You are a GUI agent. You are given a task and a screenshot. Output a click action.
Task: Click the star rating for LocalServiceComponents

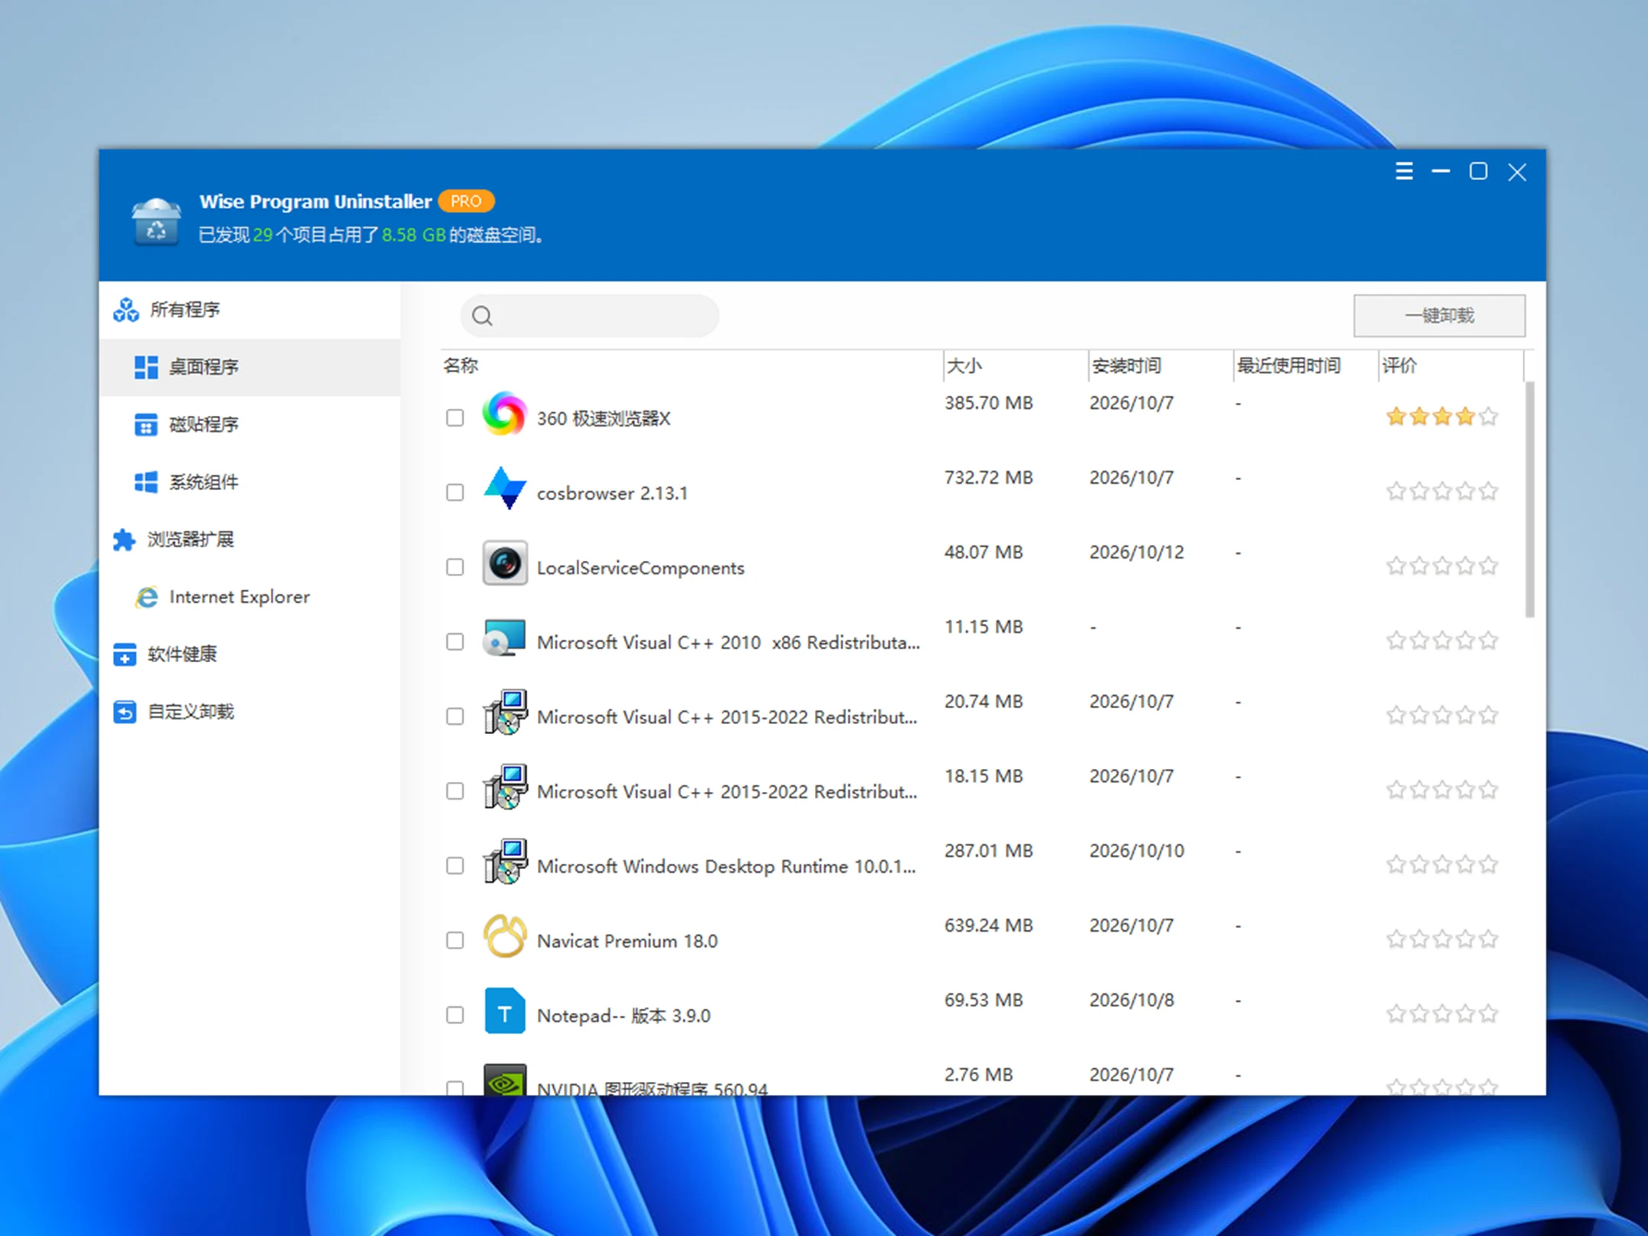(1442, 566)
